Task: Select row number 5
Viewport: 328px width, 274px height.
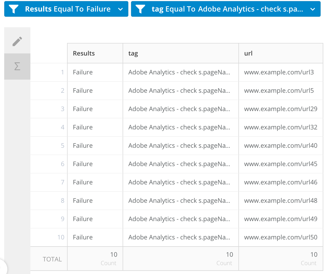Action: pos(62,146)
